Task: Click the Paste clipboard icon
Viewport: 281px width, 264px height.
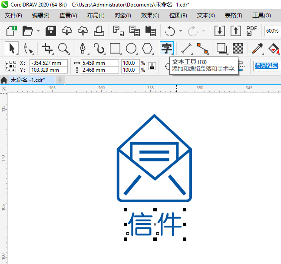Action: (151, 31)
